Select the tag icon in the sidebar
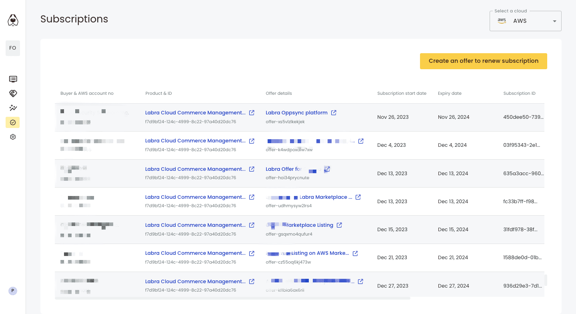576x314 pixels. point(13,94)
